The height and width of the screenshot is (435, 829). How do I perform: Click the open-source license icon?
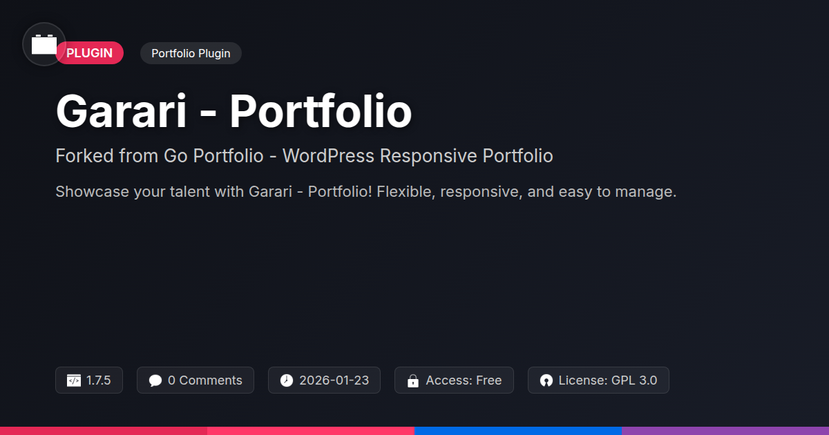click(x=546, y=380)
